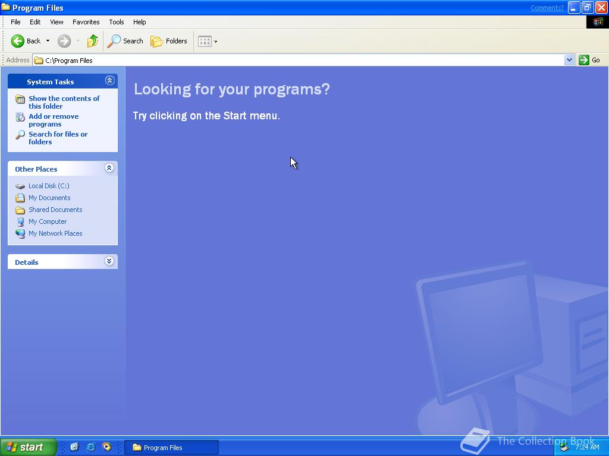Click the Show Desktop Quick Launch icon

74,447
